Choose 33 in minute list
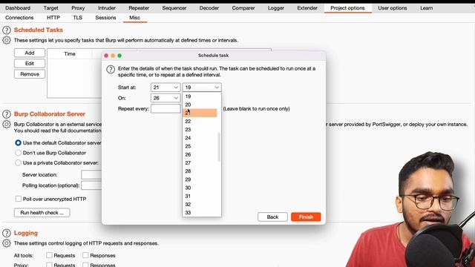 pos(200,213)
